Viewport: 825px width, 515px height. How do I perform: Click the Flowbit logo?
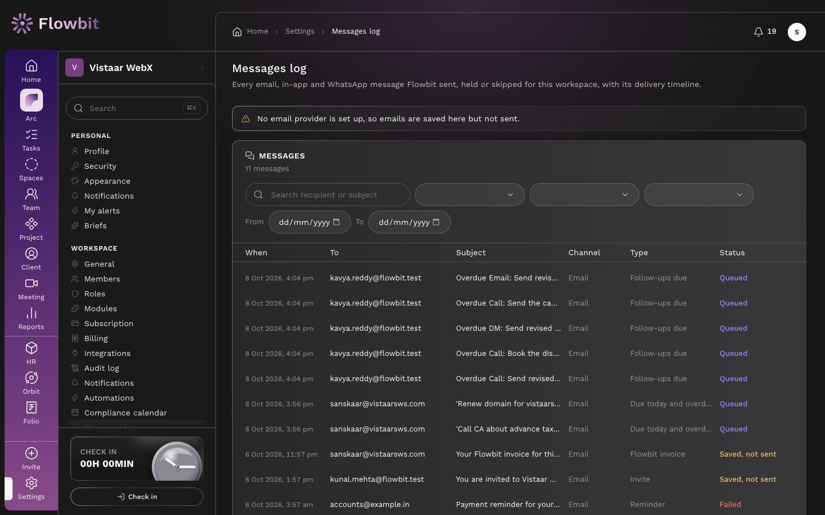55,23
